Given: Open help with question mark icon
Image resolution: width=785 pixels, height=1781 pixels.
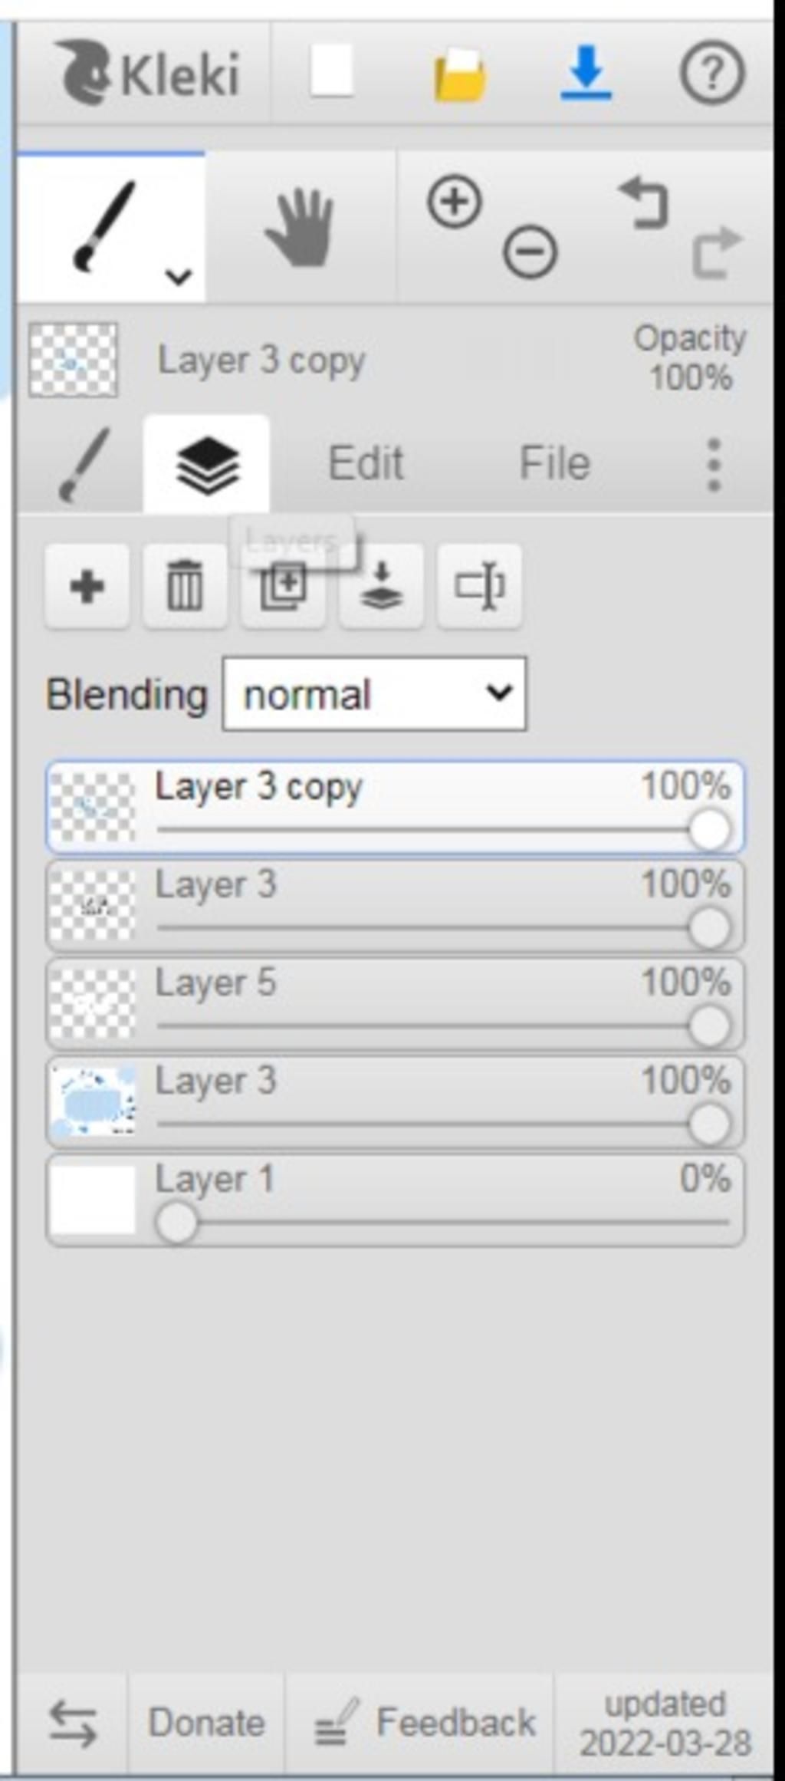Looking at the screenshot, I should 712,73.
